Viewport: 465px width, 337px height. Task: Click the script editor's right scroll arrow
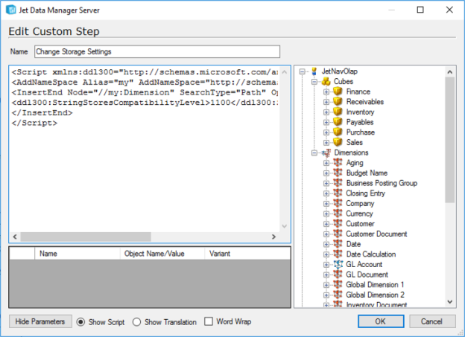pyautogui.click(x=273, y=237)
